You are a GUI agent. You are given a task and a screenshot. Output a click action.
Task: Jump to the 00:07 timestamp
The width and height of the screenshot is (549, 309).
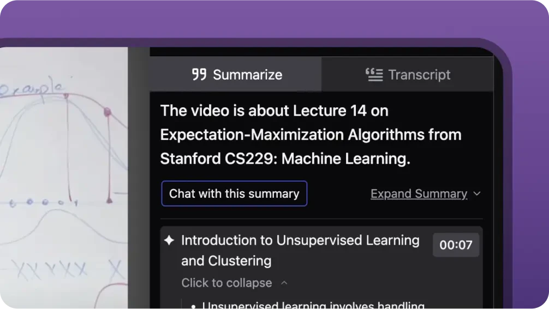(456, 245)
